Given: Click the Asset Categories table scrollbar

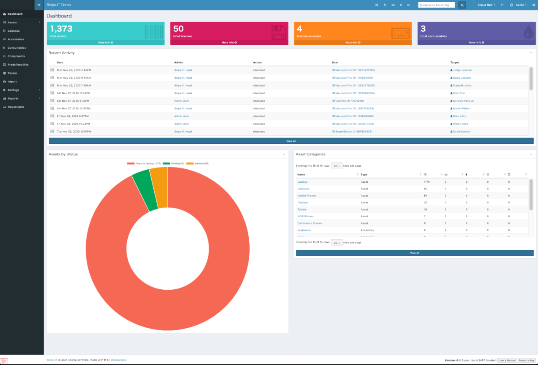Looking at the screenshot, I should coord(531,195).
